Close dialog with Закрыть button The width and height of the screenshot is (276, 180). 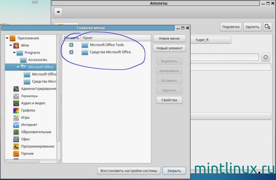tap(174, 171)
